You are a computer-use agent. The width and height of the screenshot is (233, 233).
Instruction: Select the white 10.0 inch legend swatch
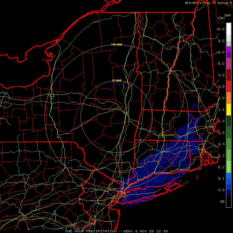[x=229, y=29]
